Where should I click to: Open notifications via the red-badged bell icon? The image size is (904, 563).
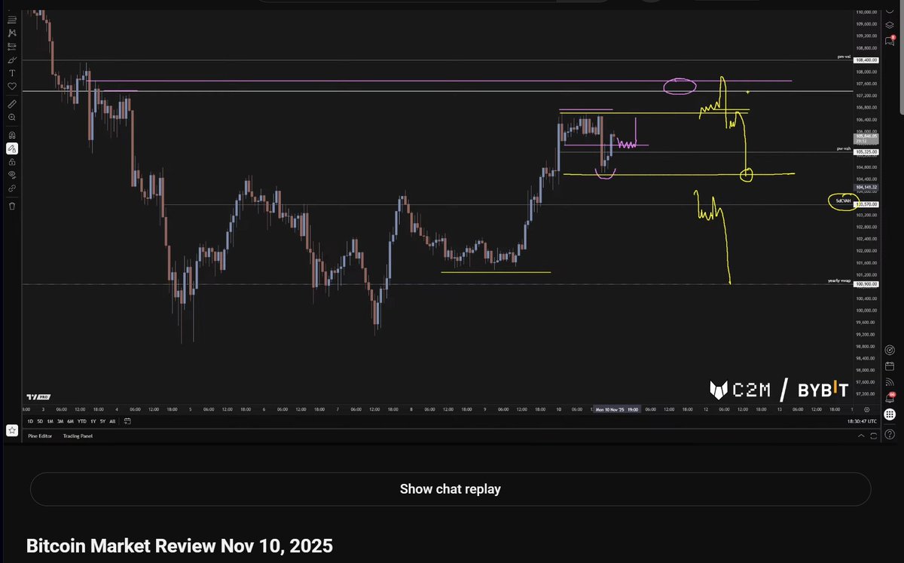point(890,397)
